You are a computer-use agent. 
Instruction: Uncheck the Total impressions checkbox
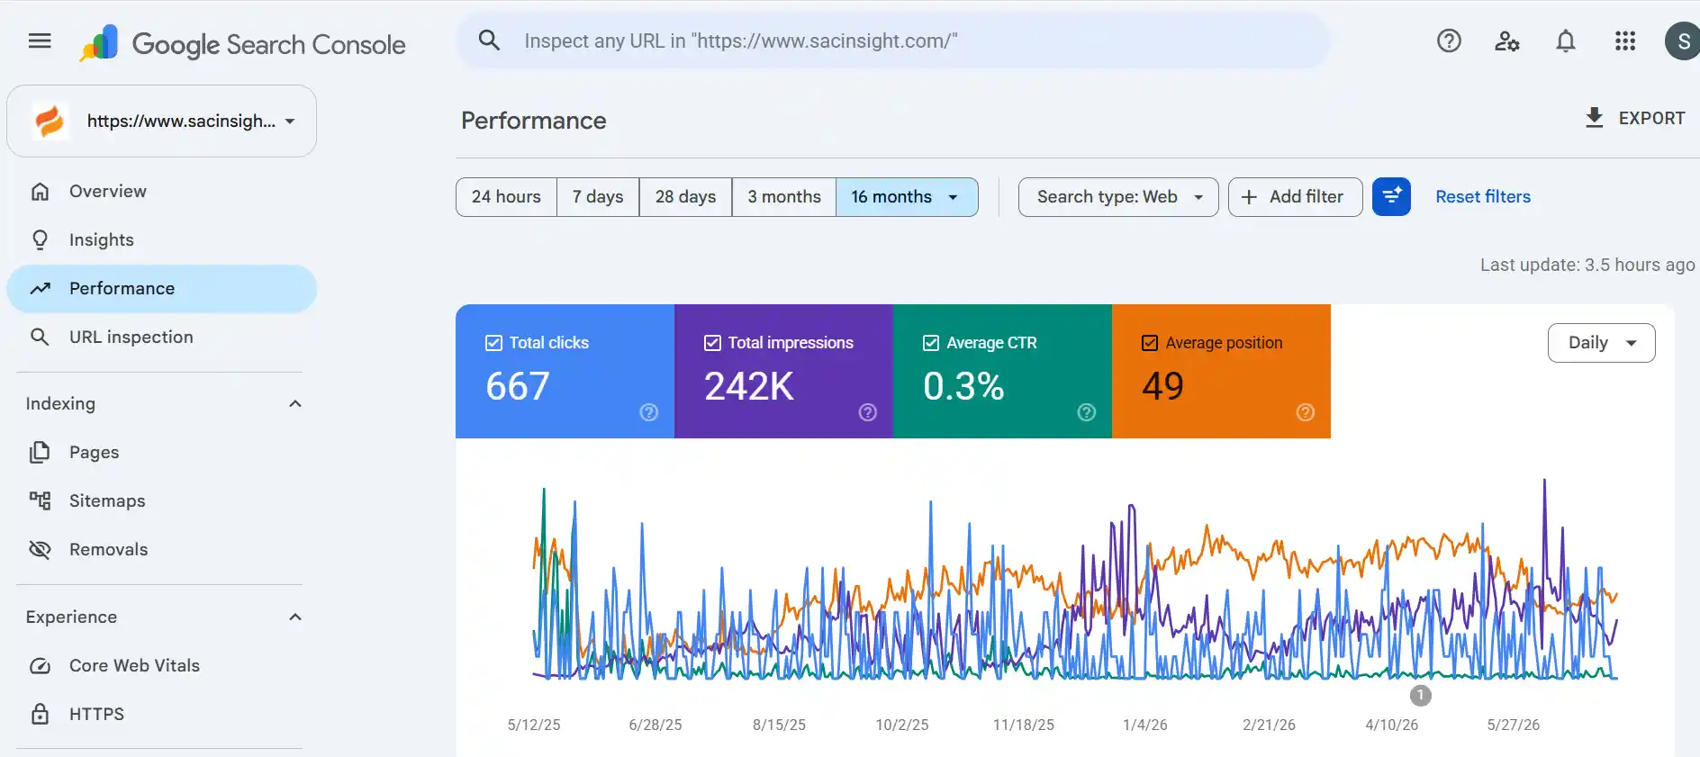click(712, 343)
